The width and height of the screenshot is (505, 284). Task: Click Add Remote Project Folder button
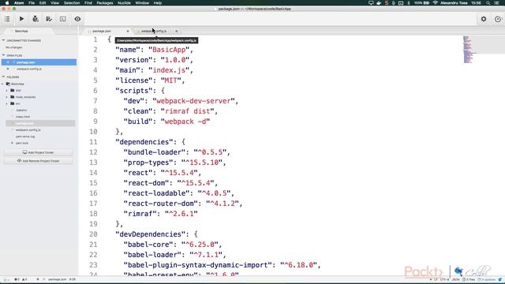tap(39, 161)
